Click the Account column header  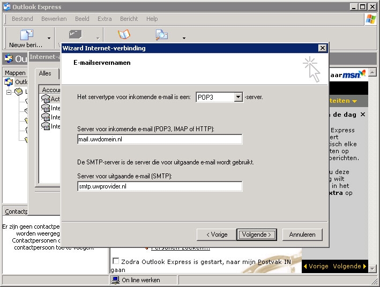pyautogui.click(x=50, y=90)
